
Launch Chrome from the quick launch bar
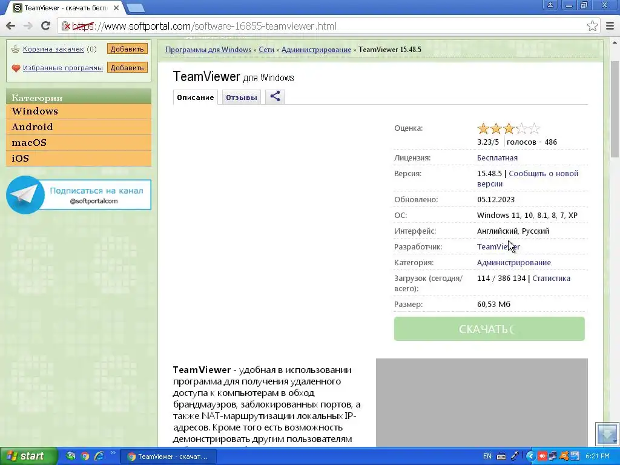coord(85,457)
